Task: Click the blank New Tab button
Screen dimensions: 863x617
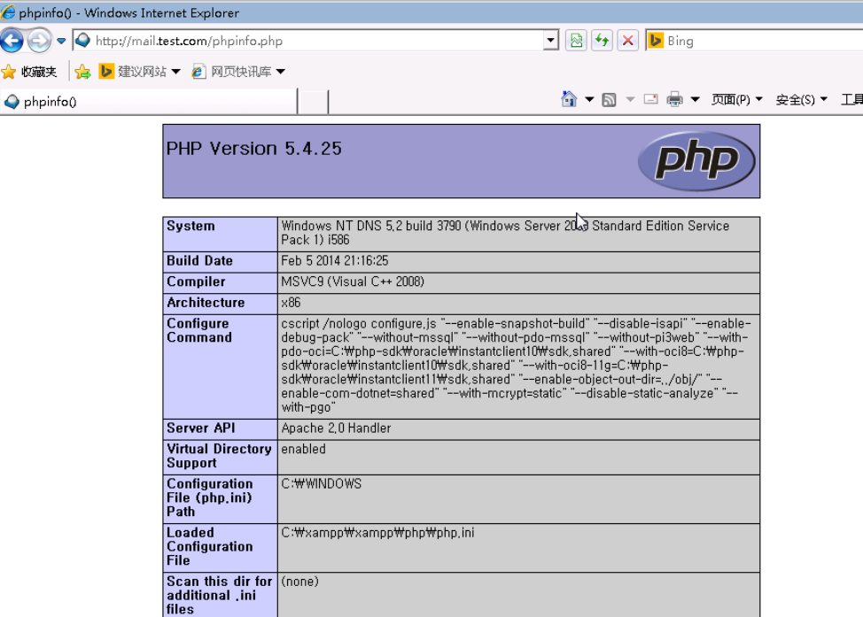Action: point(313,102)
